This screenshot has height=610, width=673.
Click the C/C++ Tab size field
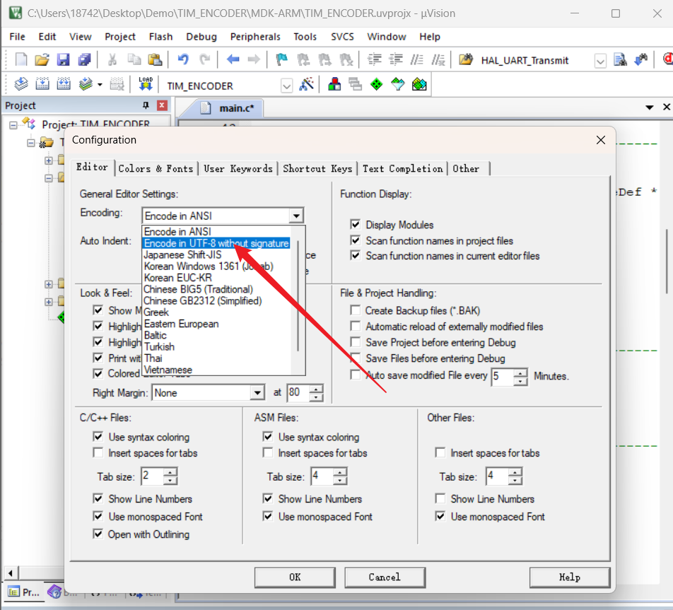pyautogui.click(x=153, y=476)
